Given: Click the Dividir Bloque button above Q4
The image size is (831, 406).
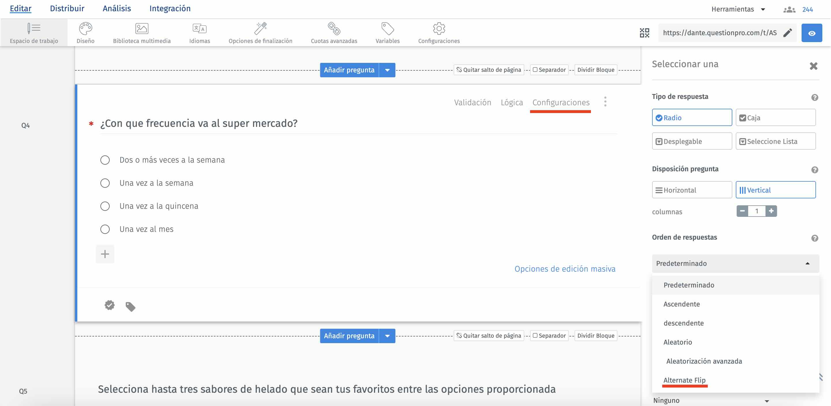Looking at the screenshot, I should [x=596, y=70].
